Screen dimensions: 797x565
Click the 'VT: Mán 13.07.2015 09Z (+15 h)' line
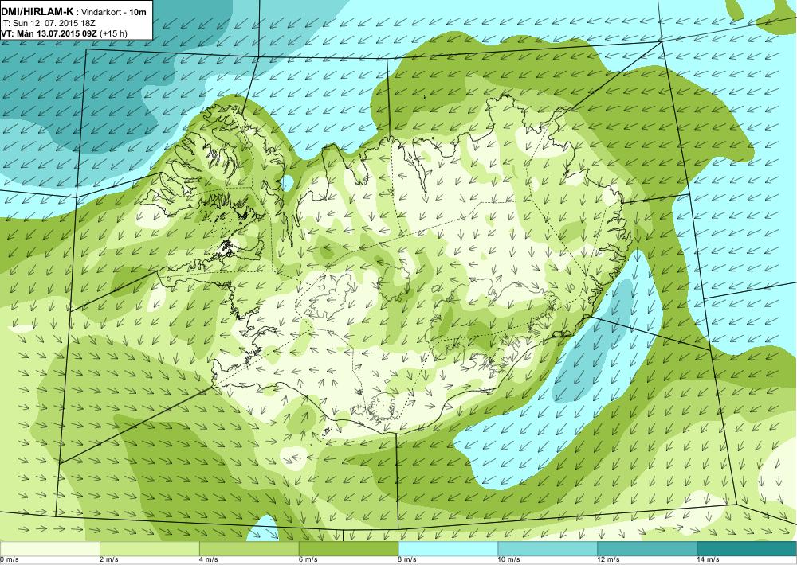pos(64,33)
